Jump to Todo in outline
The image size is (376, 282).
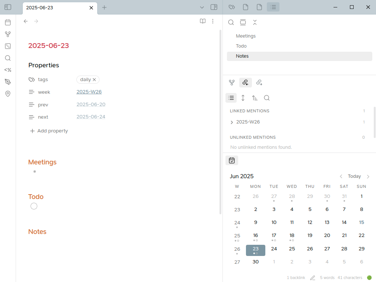(x=241, y=46)
